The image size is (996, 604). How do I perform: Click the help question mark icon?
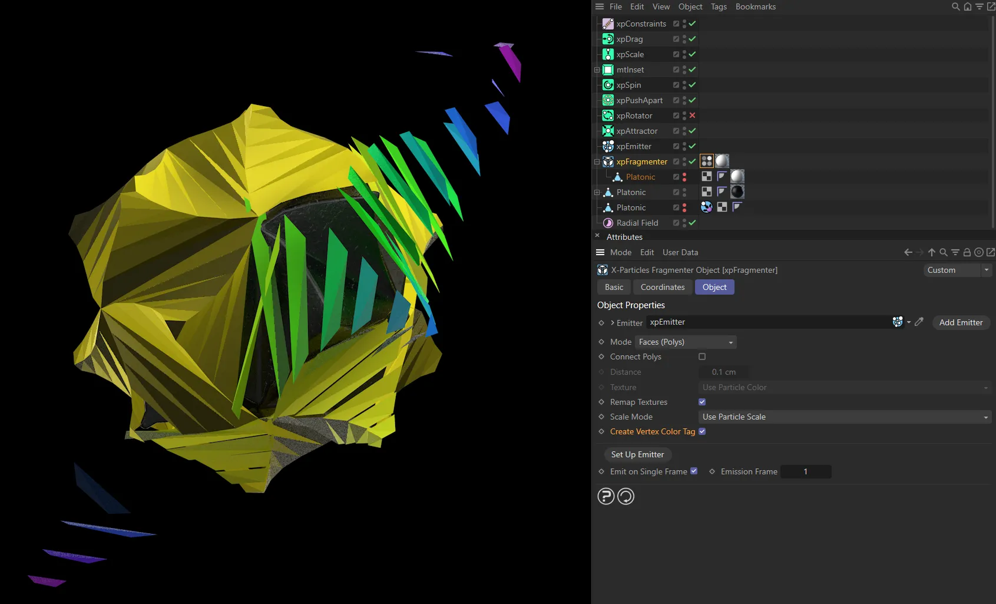pos(605,496)
